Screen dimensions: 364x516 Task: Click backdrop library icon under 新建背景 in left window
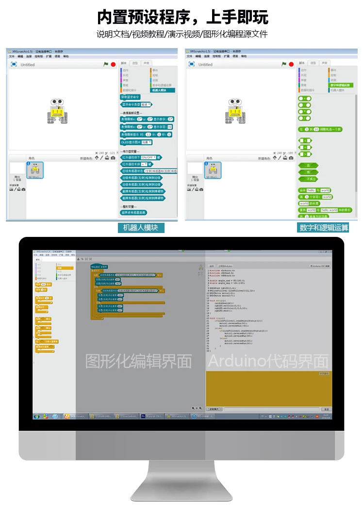click(11, 189)
